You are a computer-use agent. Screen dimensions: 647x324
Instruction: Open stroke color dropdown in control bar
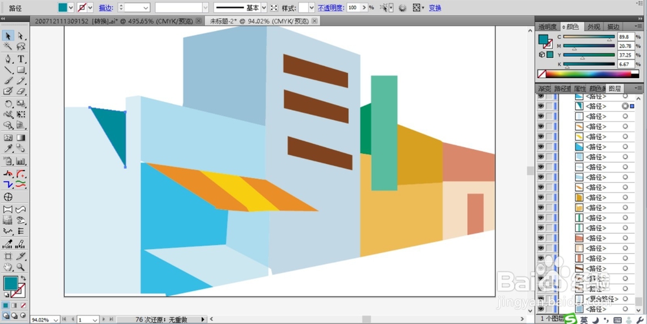tap(90, 7)
